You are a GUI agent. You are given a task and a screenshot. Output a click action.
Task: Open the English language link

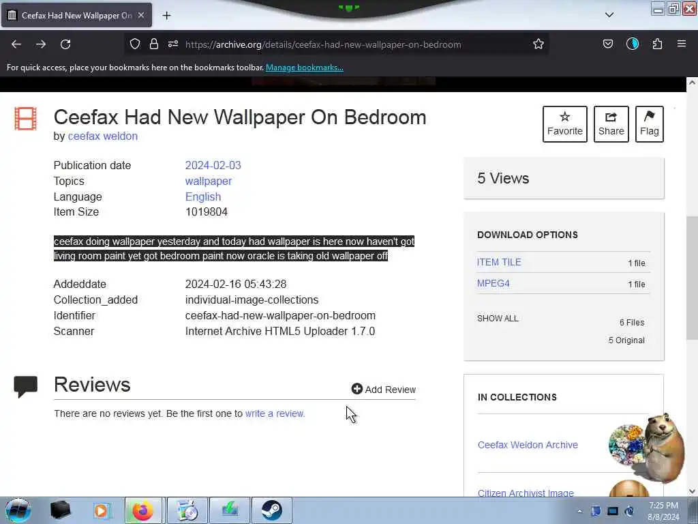pyautogui.click(x=203, y=197)
